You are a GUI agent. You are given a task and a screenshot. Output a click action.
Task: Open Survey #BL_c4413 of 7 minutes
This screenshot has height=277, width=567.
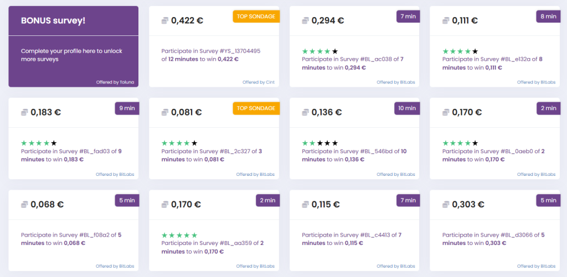click(352, 239)
